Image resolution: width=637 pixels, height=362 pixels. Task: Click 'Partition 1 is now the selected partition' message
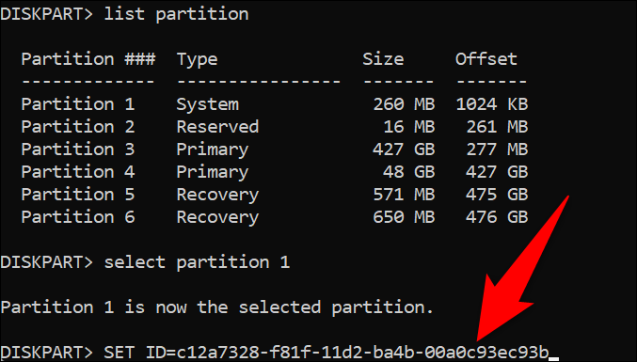(x=217, y=307)
